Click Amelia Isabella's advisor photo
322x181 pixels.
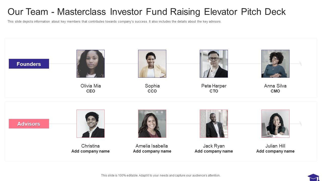[x=152, y=124]
